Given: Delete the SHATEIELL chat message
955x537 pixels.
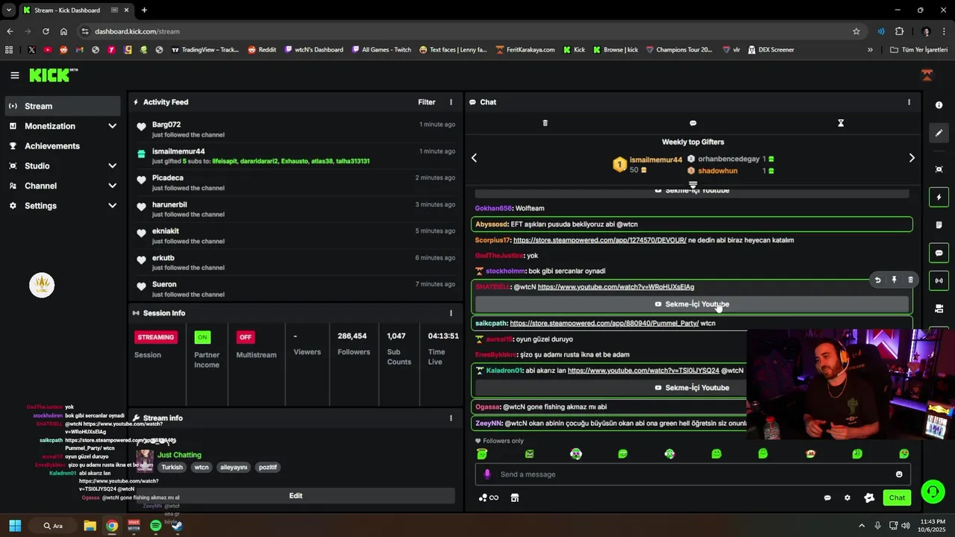Looking at the screenshot, I should pos(910,280).
